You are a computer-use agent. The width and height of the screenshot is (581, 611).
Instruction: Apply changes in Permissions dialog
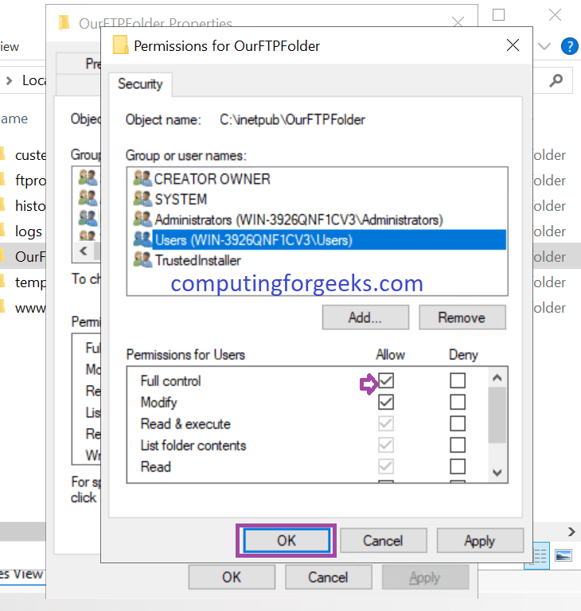(x=480, y=540)
